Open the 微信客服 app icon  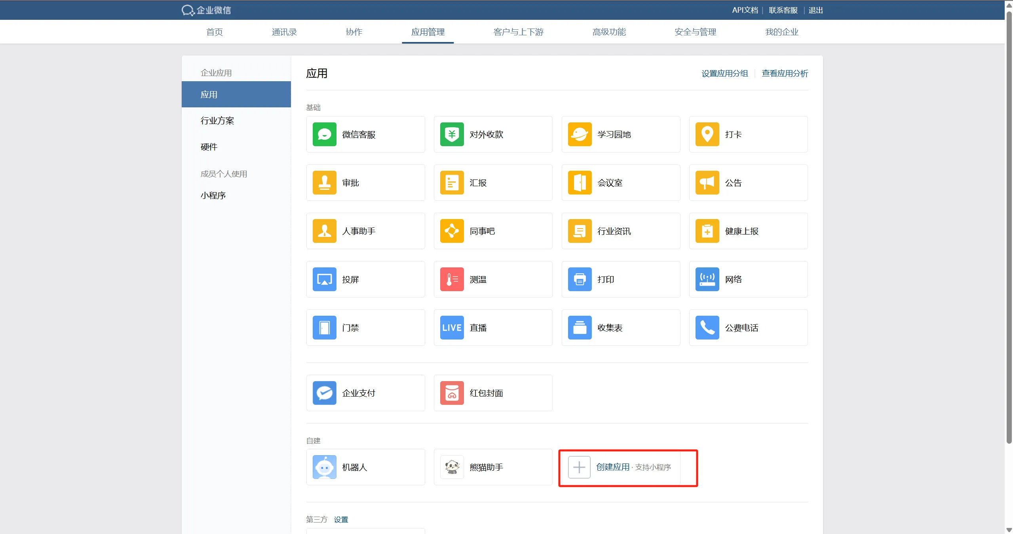pyautogui.click(x=324, y=134)
